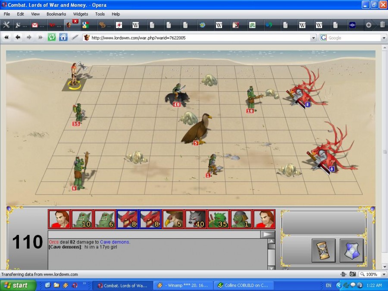The image size is (388, 291).
Task: Click the ogre portrait labeled 6
Action: click(105, 219)
